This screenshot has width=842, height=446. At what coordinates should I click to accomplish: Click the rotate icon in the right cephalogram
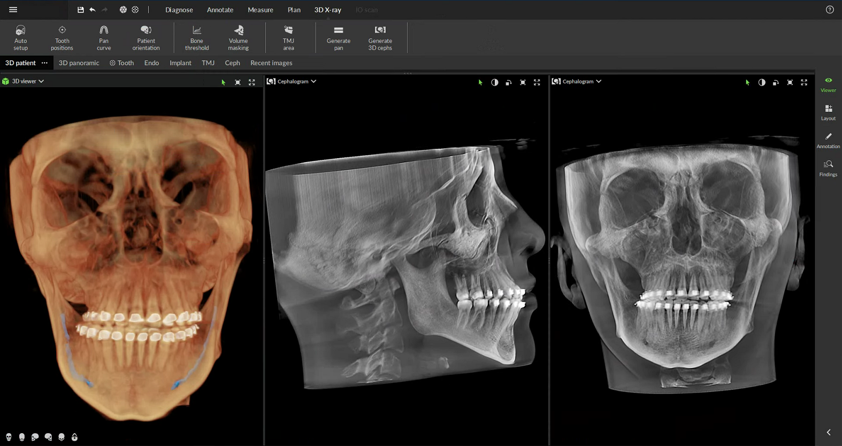(776, 82)
